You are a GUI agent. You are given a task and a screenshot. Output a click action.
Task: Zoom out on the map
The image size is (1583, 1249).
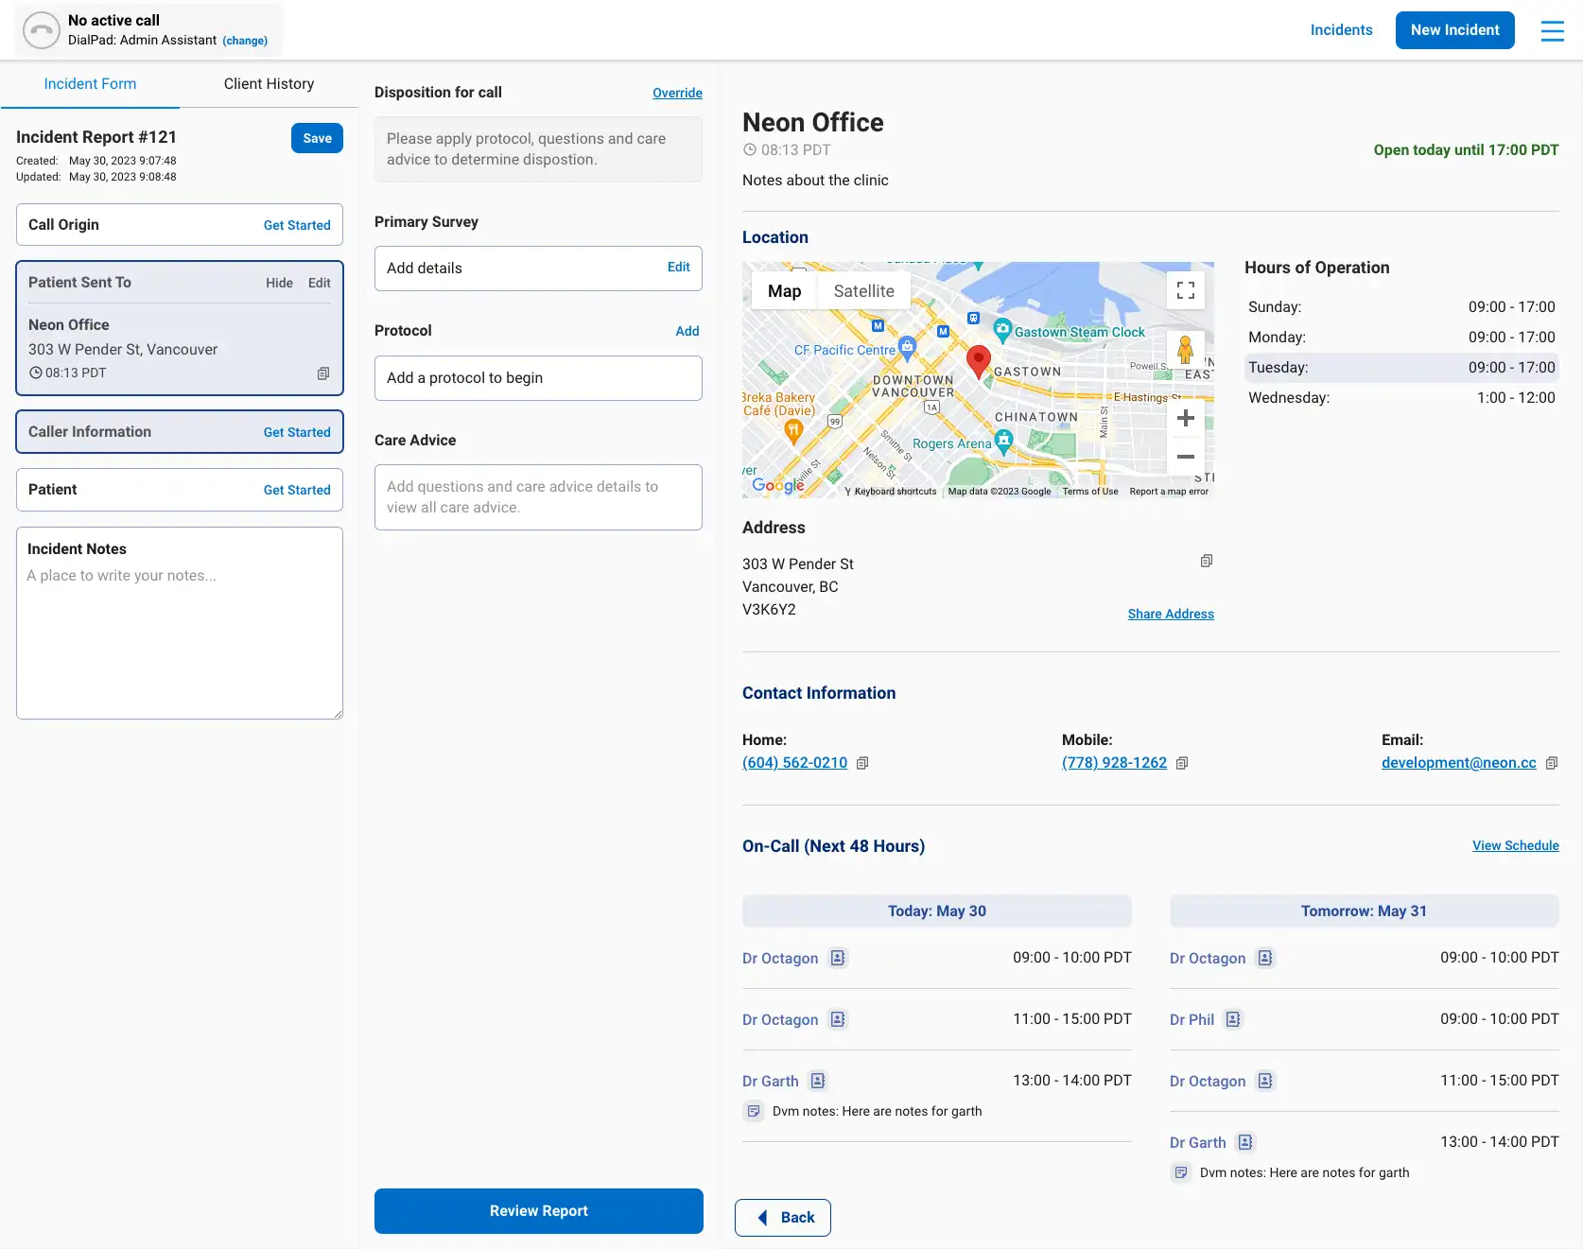click(1186, 457)
